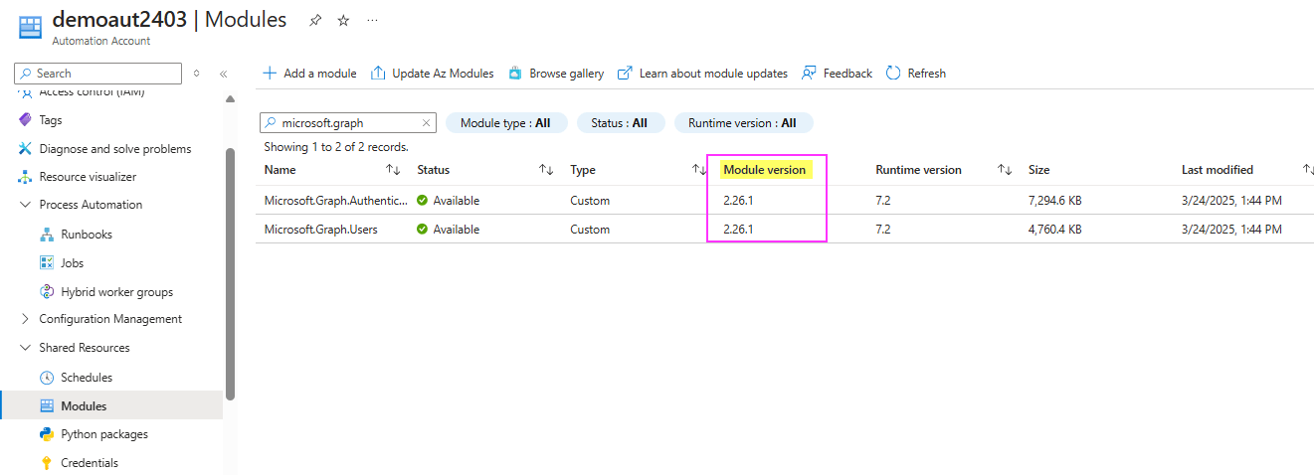Click the Feedback icon in the toolbar
Screen dimensions: 1314x475
click(809, 74)
